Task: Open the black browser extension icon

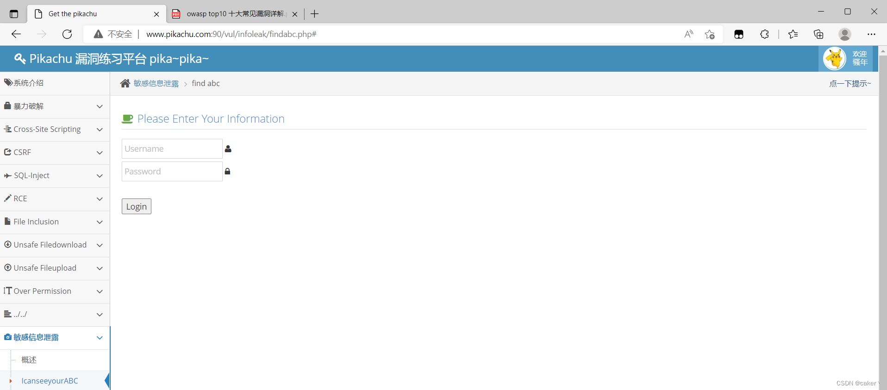Action: click(739, 34)
